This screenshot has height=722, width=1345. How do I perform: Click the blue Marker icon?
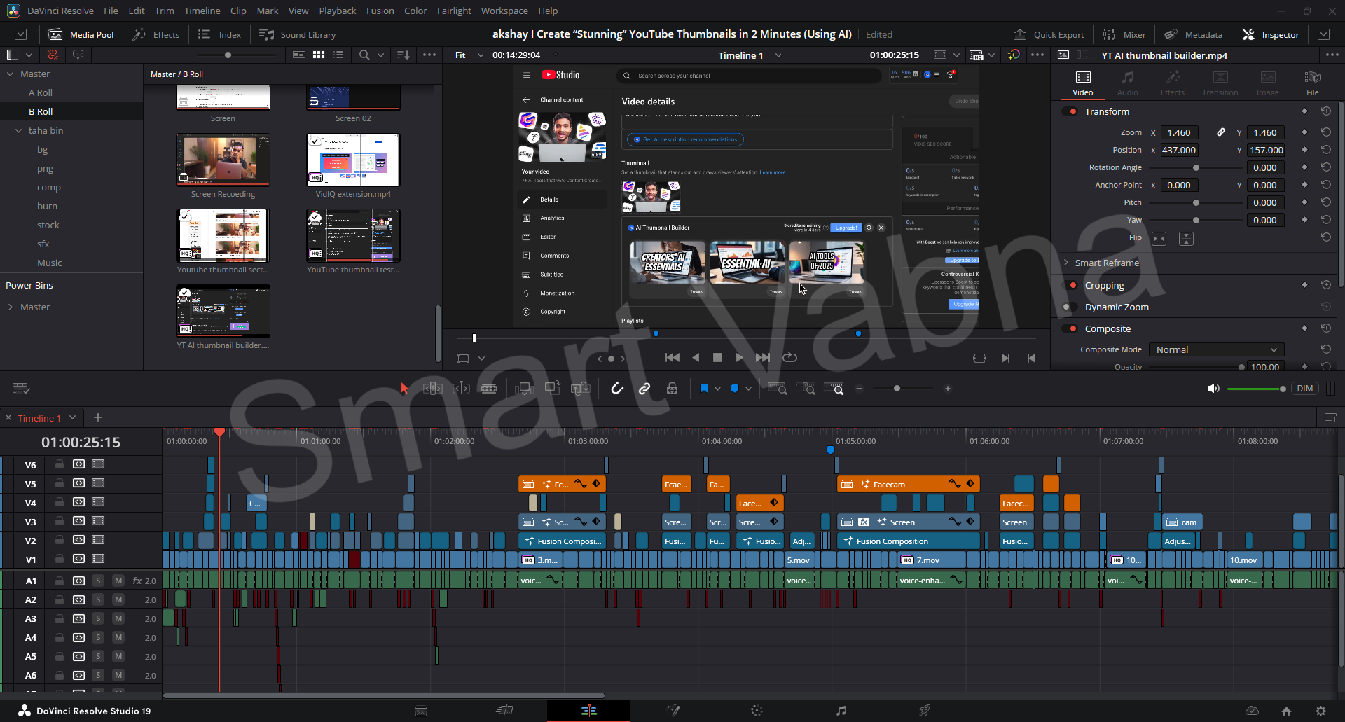coord(734,389)
